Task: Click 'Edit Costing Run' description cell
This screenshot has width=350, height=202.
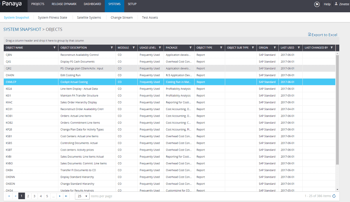Action: 87,75
